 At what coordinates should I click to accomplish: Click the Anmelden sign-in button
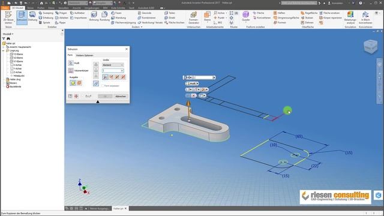click(335, 3)
